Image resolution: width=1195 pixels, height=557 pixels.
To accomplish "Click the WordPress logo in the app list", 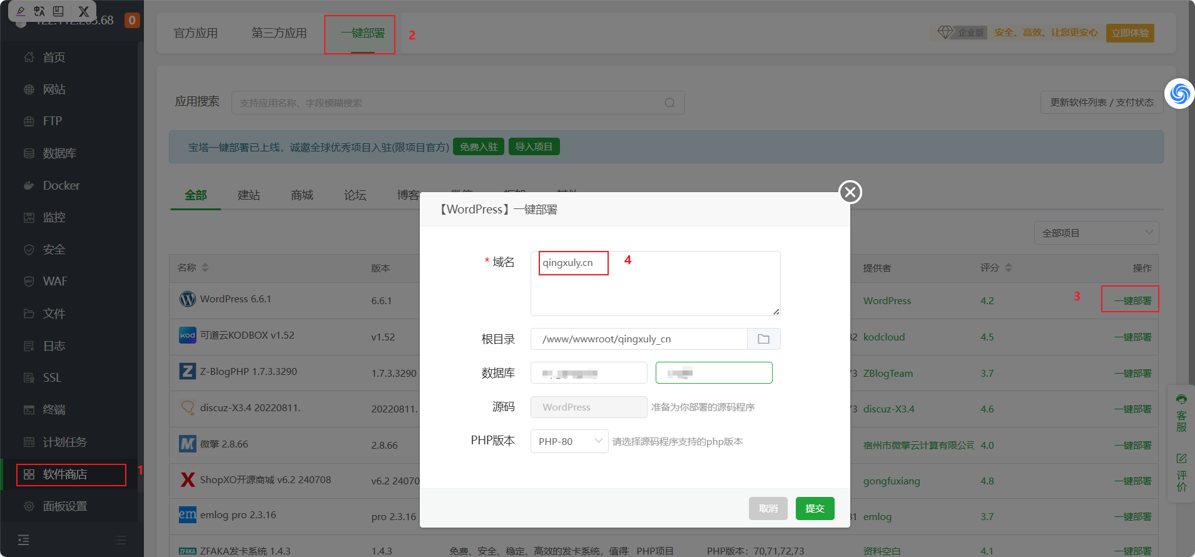I will tap(188, 299).
